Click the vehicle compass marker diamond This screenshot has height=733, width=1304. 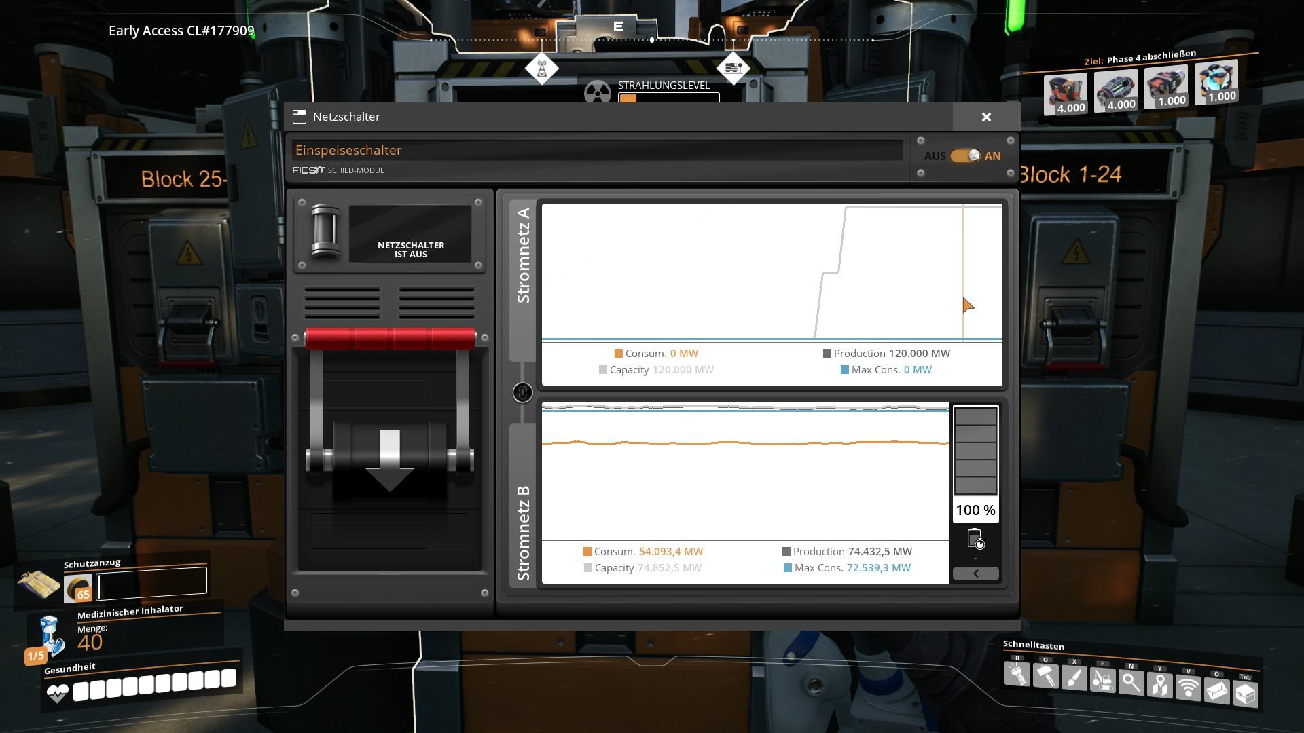[x=733, y=69]
